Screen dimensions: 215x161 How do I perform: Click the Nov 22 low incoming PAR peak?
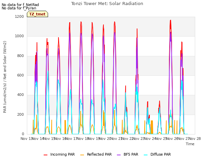point(125,86)
